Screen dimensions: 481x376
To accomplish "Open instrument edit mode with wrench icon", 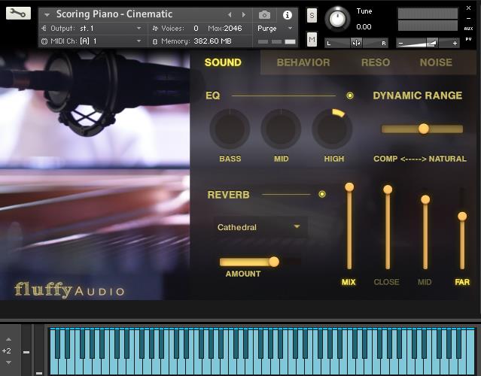I will 19,13.
